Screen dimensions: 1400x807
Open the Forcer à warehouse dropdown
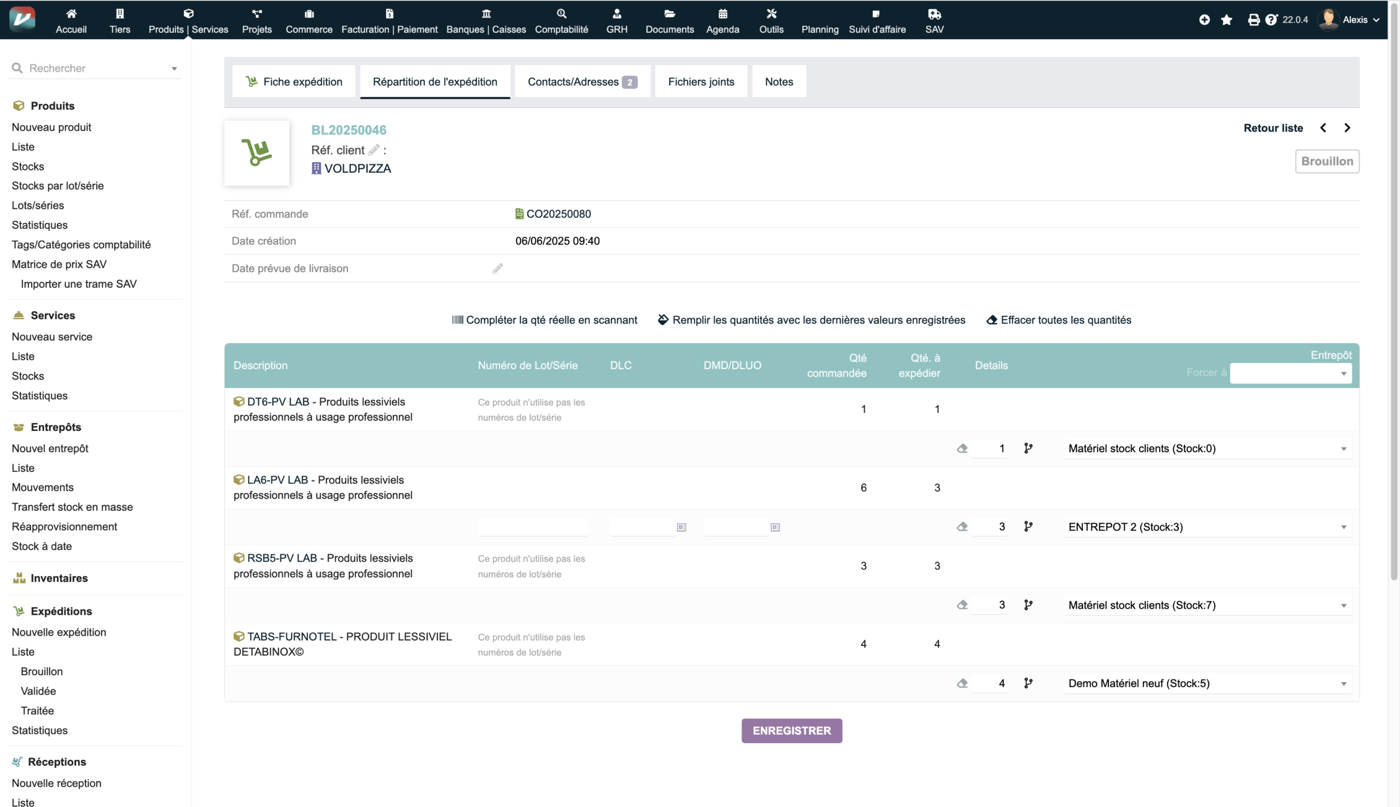click(1290, 373)
